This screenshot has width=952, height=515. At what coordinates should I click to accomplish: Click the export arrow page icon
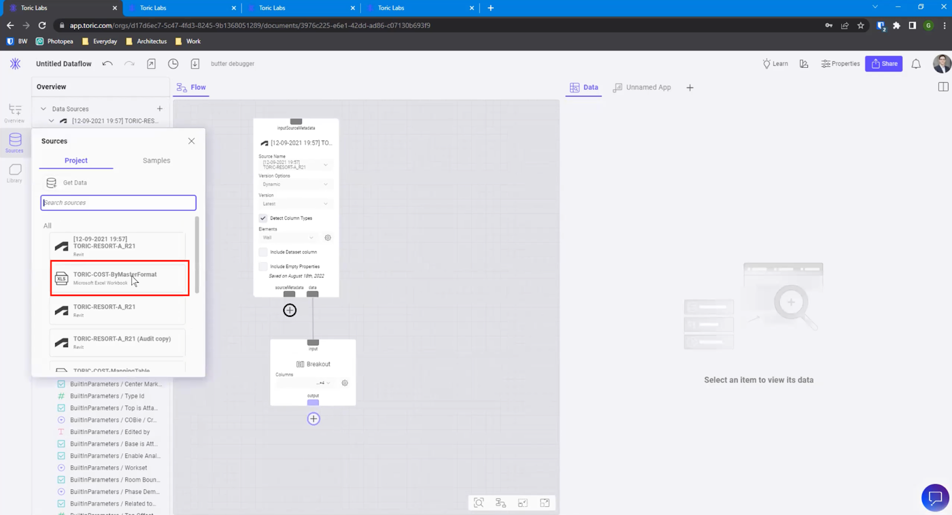click(151, 64)
